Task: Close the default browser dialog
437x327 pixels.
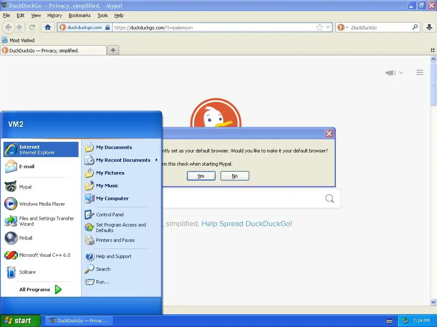Action: click(x=329, y=133)
